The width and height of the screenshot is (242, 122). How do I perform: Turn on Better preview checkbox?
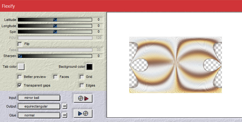[20, 77]
